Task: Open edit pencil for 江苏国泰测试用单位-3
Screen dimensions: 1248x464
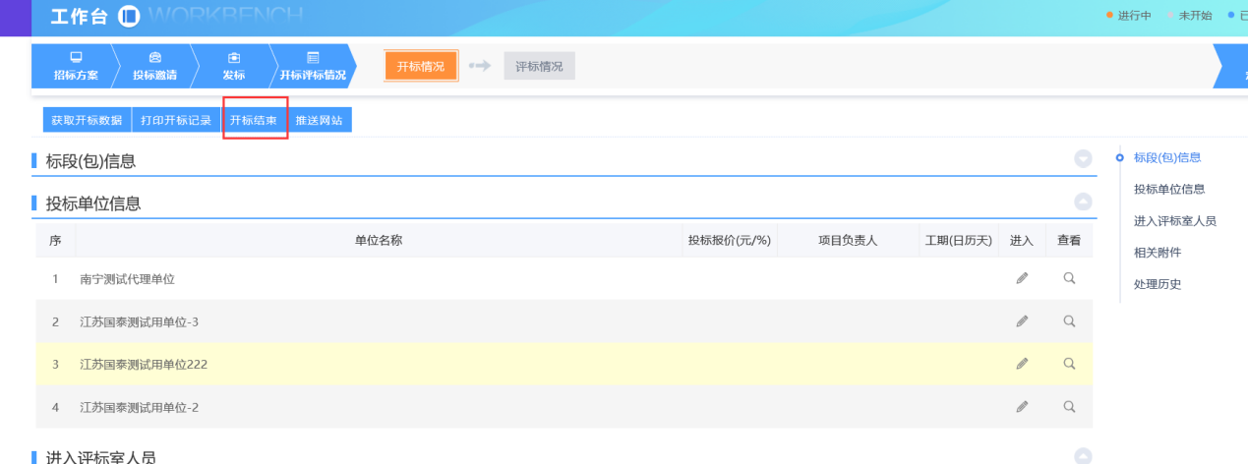Action: point(1022,321)
